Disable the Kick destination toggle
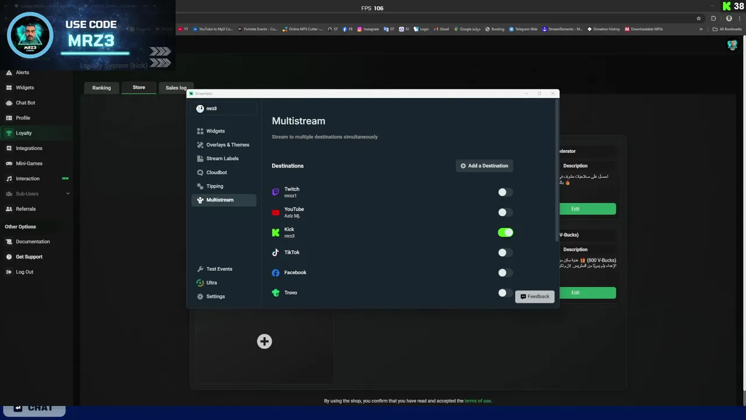The height and width of the screenshot is (420, 746). (x=505, y=233)
